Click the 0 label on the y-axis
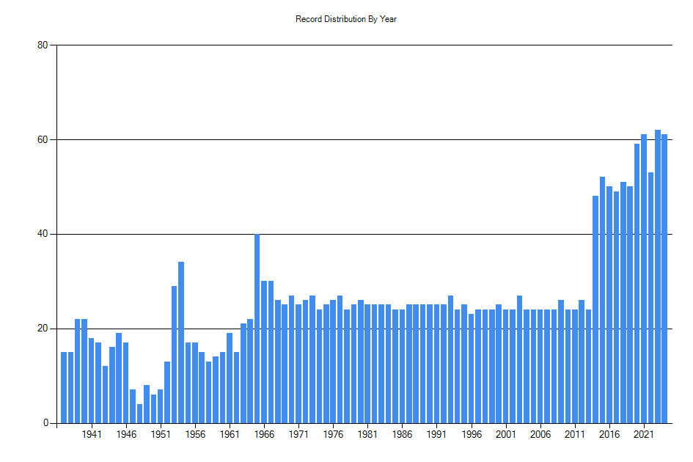This screenshot has height=462, width=693. tap(44, 422)
